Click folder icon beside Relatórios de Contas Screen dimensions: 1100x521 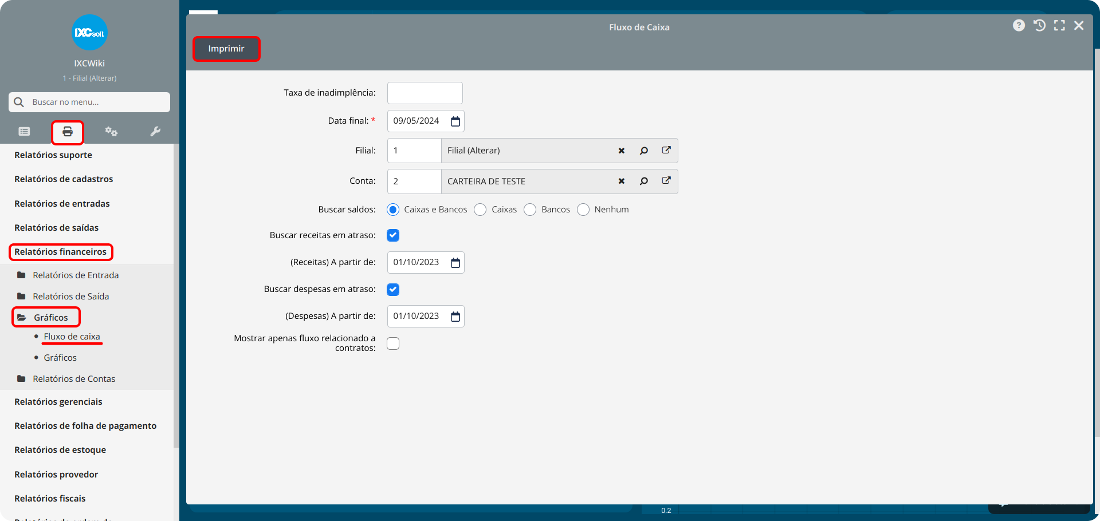click(x=21, y=378)
